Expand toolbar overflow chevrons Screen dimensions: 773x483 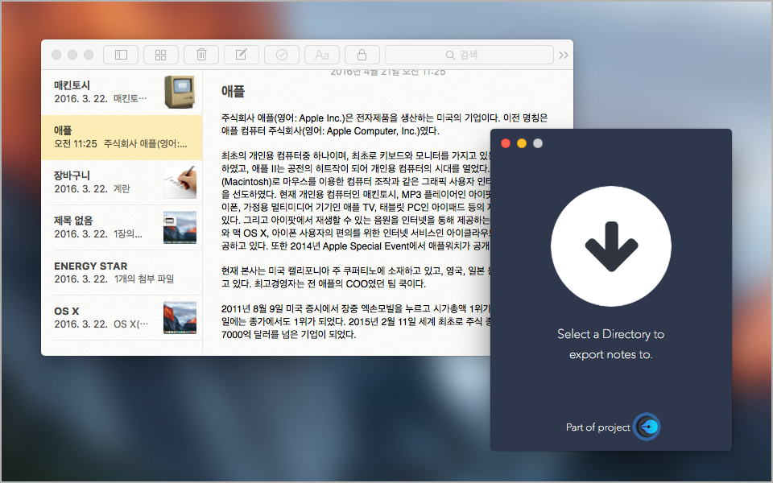click(x=564, y=56)
